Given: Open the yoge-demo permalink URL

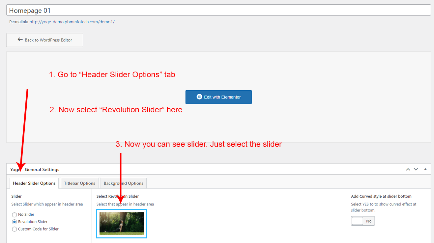Looking at the screenshot, I should 72,22.
